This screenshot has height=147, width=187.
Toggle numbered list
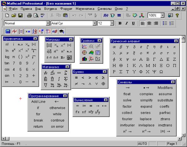pos(172,23)
